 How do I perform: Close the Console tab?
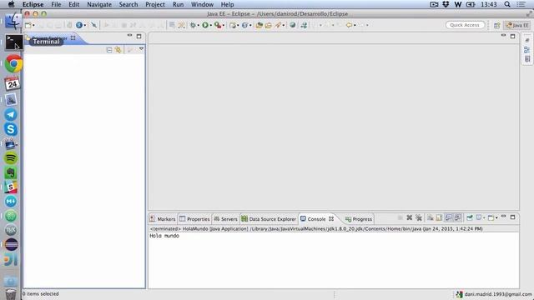pyautogui.click(x=331, y=219)
